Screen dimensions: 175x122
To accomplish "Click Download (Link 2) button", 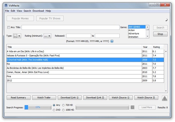I will click(x=95, y=98).
